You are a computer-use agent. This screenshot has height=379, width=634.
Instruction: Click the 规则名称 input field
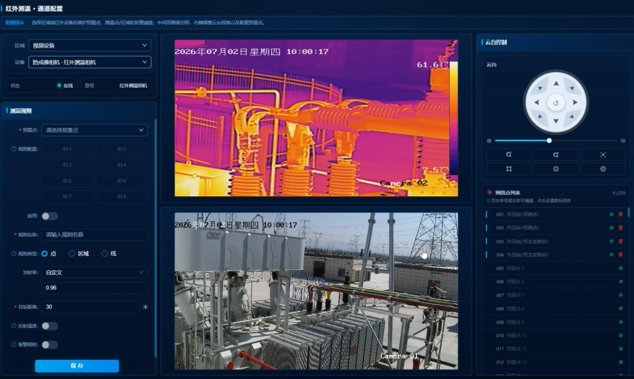(x=95, y=234)
